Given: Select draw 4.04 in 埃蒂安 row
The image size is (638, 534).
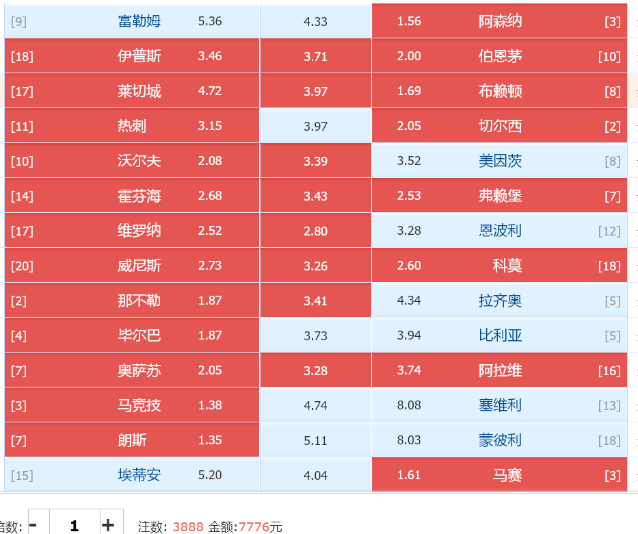Looking at the screenshot, I should (316, 475).
